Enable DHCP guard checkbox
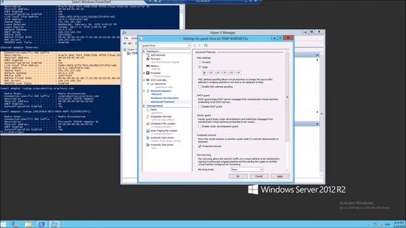Viewport: 406px width, 228px height. pyautogui.click(x=200, y=106)
